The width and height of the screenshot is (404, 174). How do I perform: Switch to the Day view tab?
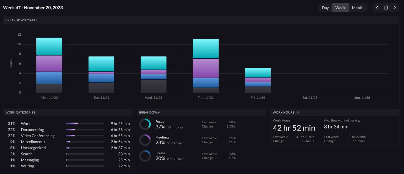pyautogui.click(x=325, y=8)
